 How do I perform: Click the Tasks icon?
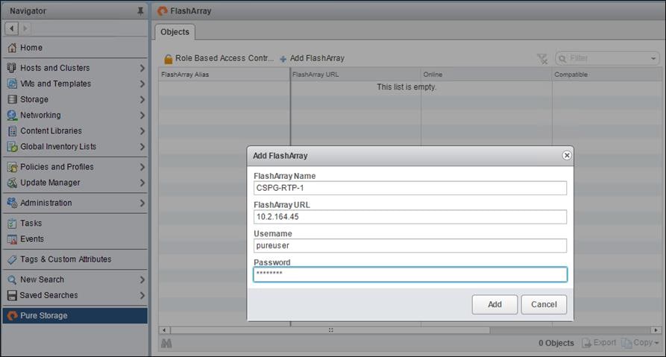click(13, 224)
